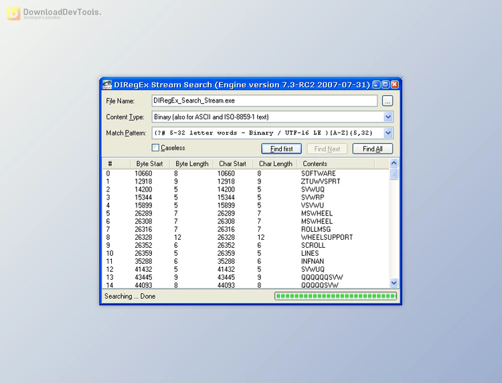Click byte start value 26308
The image size is (502, 383).
[143, 221]
